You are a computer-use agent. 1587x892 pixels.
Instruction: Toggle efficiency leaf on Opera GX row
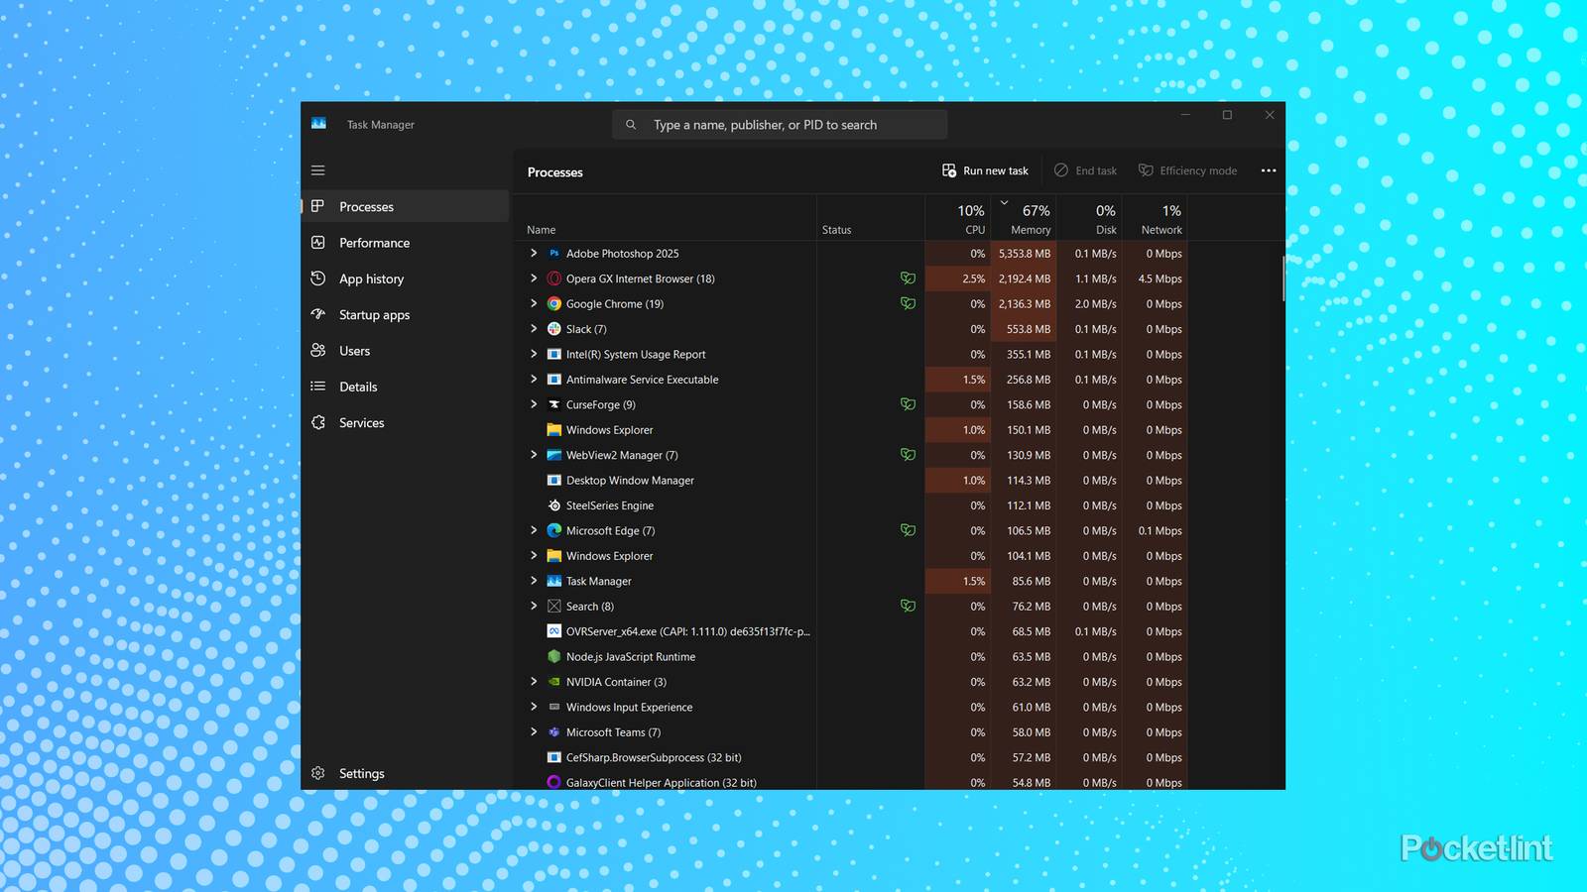click(x=908, y=279)
